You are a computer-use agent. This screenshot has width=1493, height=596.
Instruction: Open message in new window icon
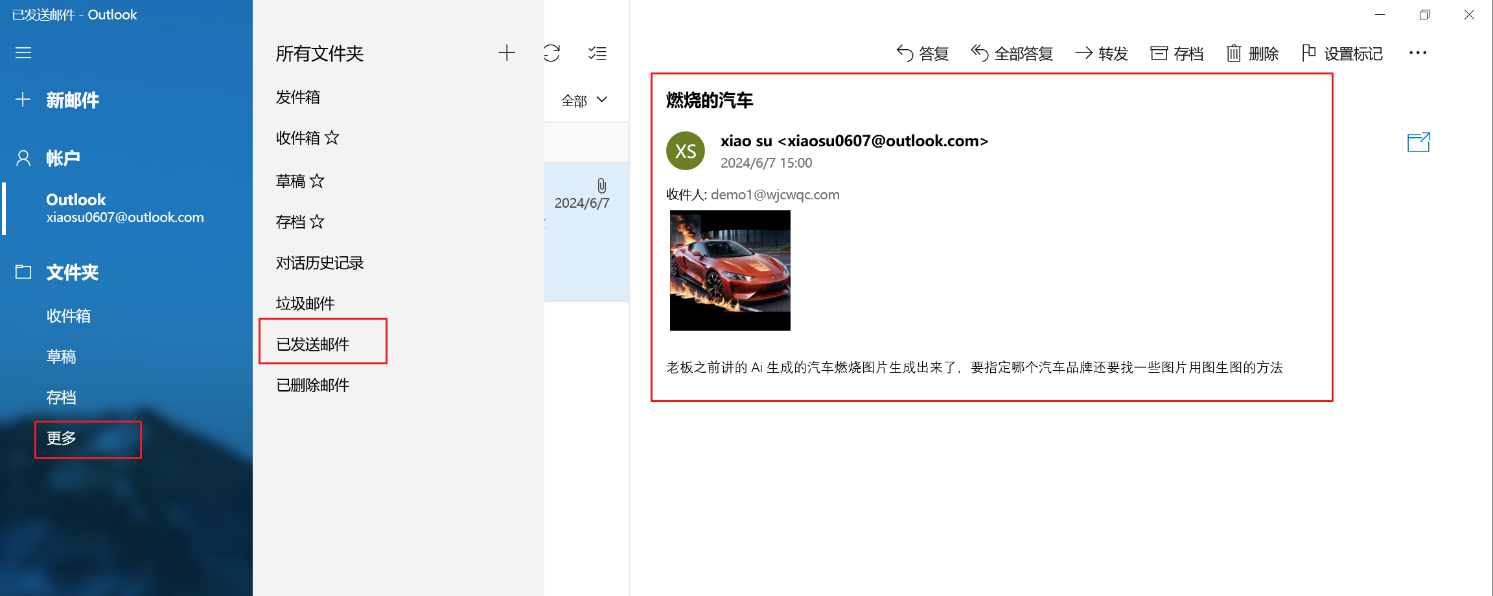(1418, 142)
